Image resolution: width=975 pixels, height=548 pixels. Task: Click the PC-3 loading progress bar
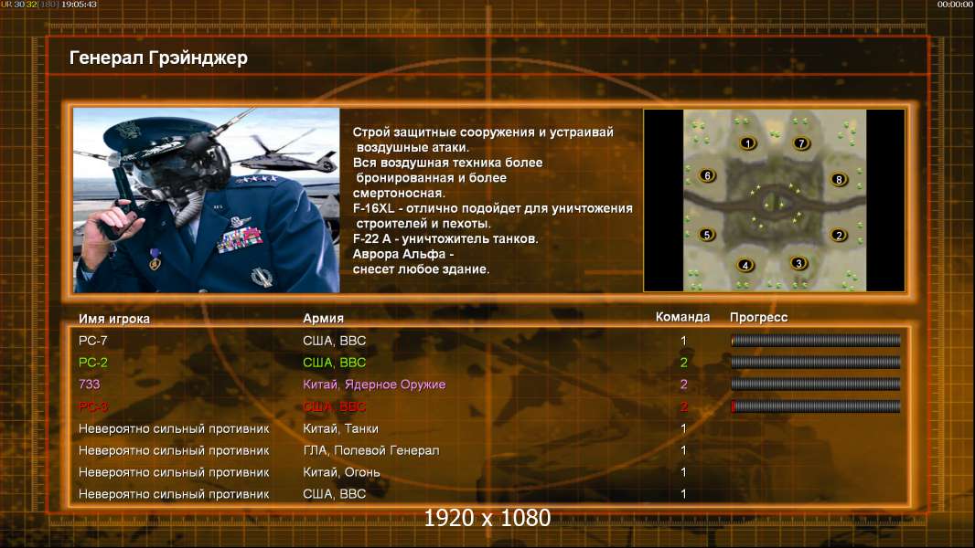[816, 406]
